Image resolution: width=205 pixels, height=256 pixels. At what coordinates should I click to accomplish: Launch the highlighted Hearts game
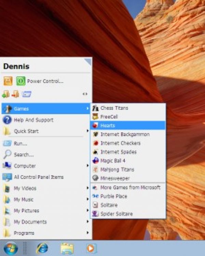pos(128,125)
